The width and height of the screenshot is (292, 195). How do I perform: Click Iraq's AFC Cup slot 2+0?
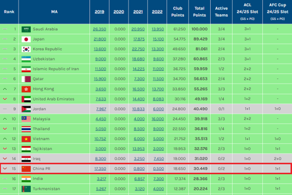coord(278,159)
